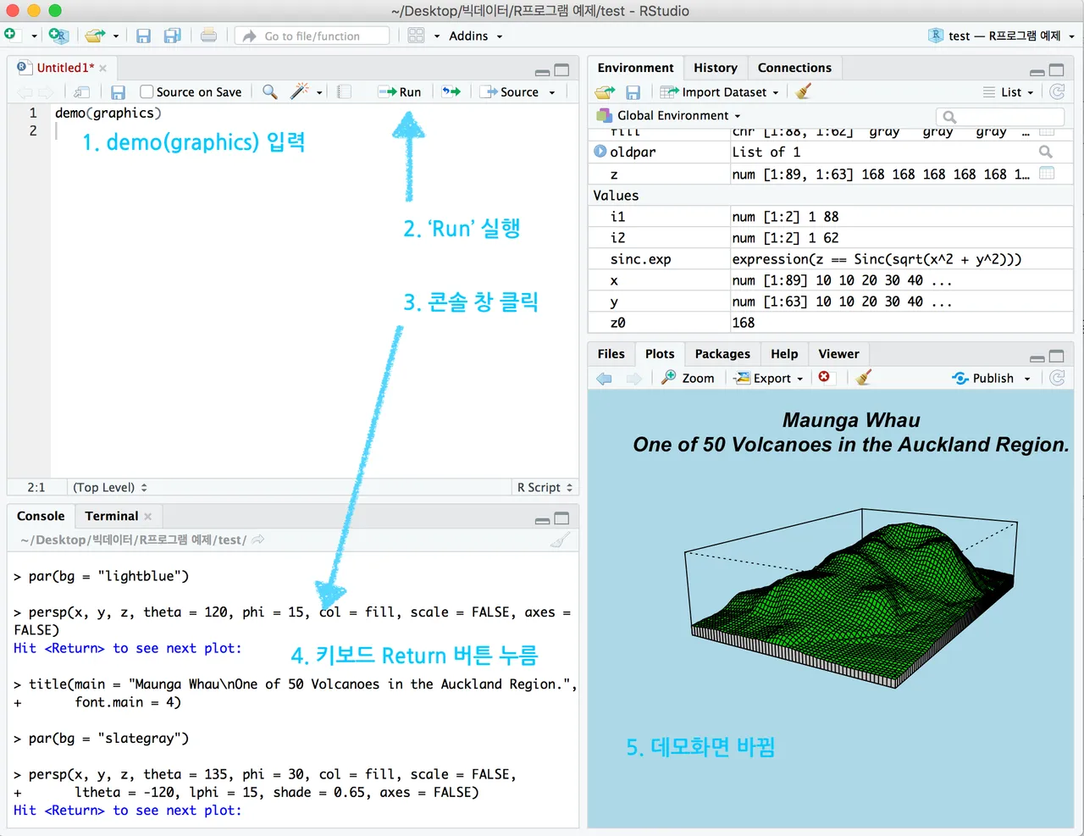Switch to the Console tab
This screenshot has width=1084, height=836.
[x=41, y=516]
